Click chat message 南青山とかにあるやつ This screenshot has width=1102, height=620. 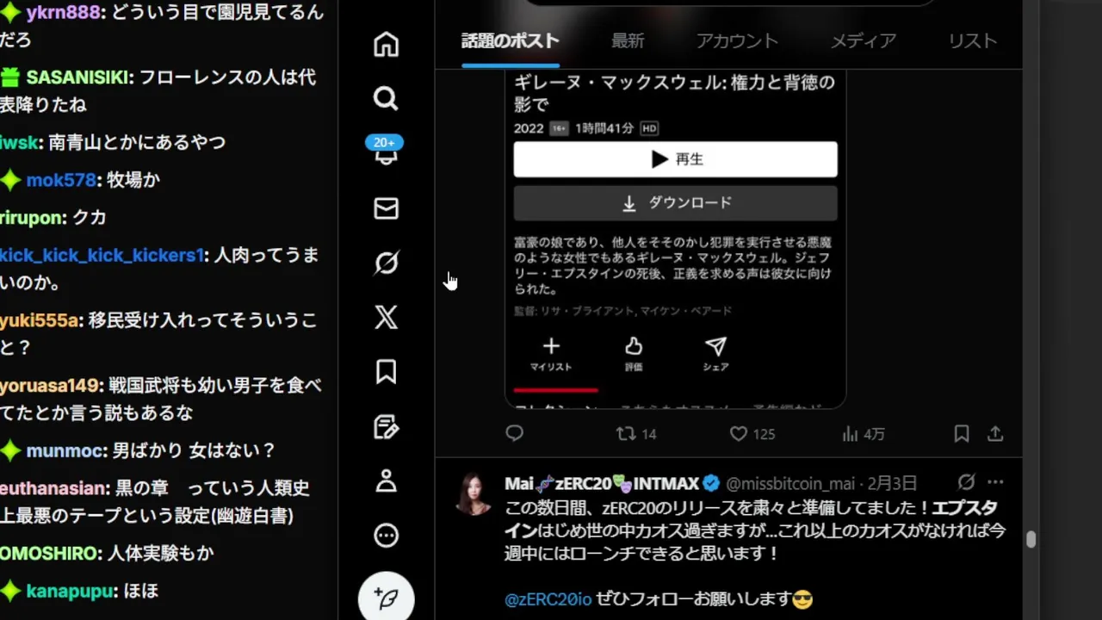coord(137,142)
